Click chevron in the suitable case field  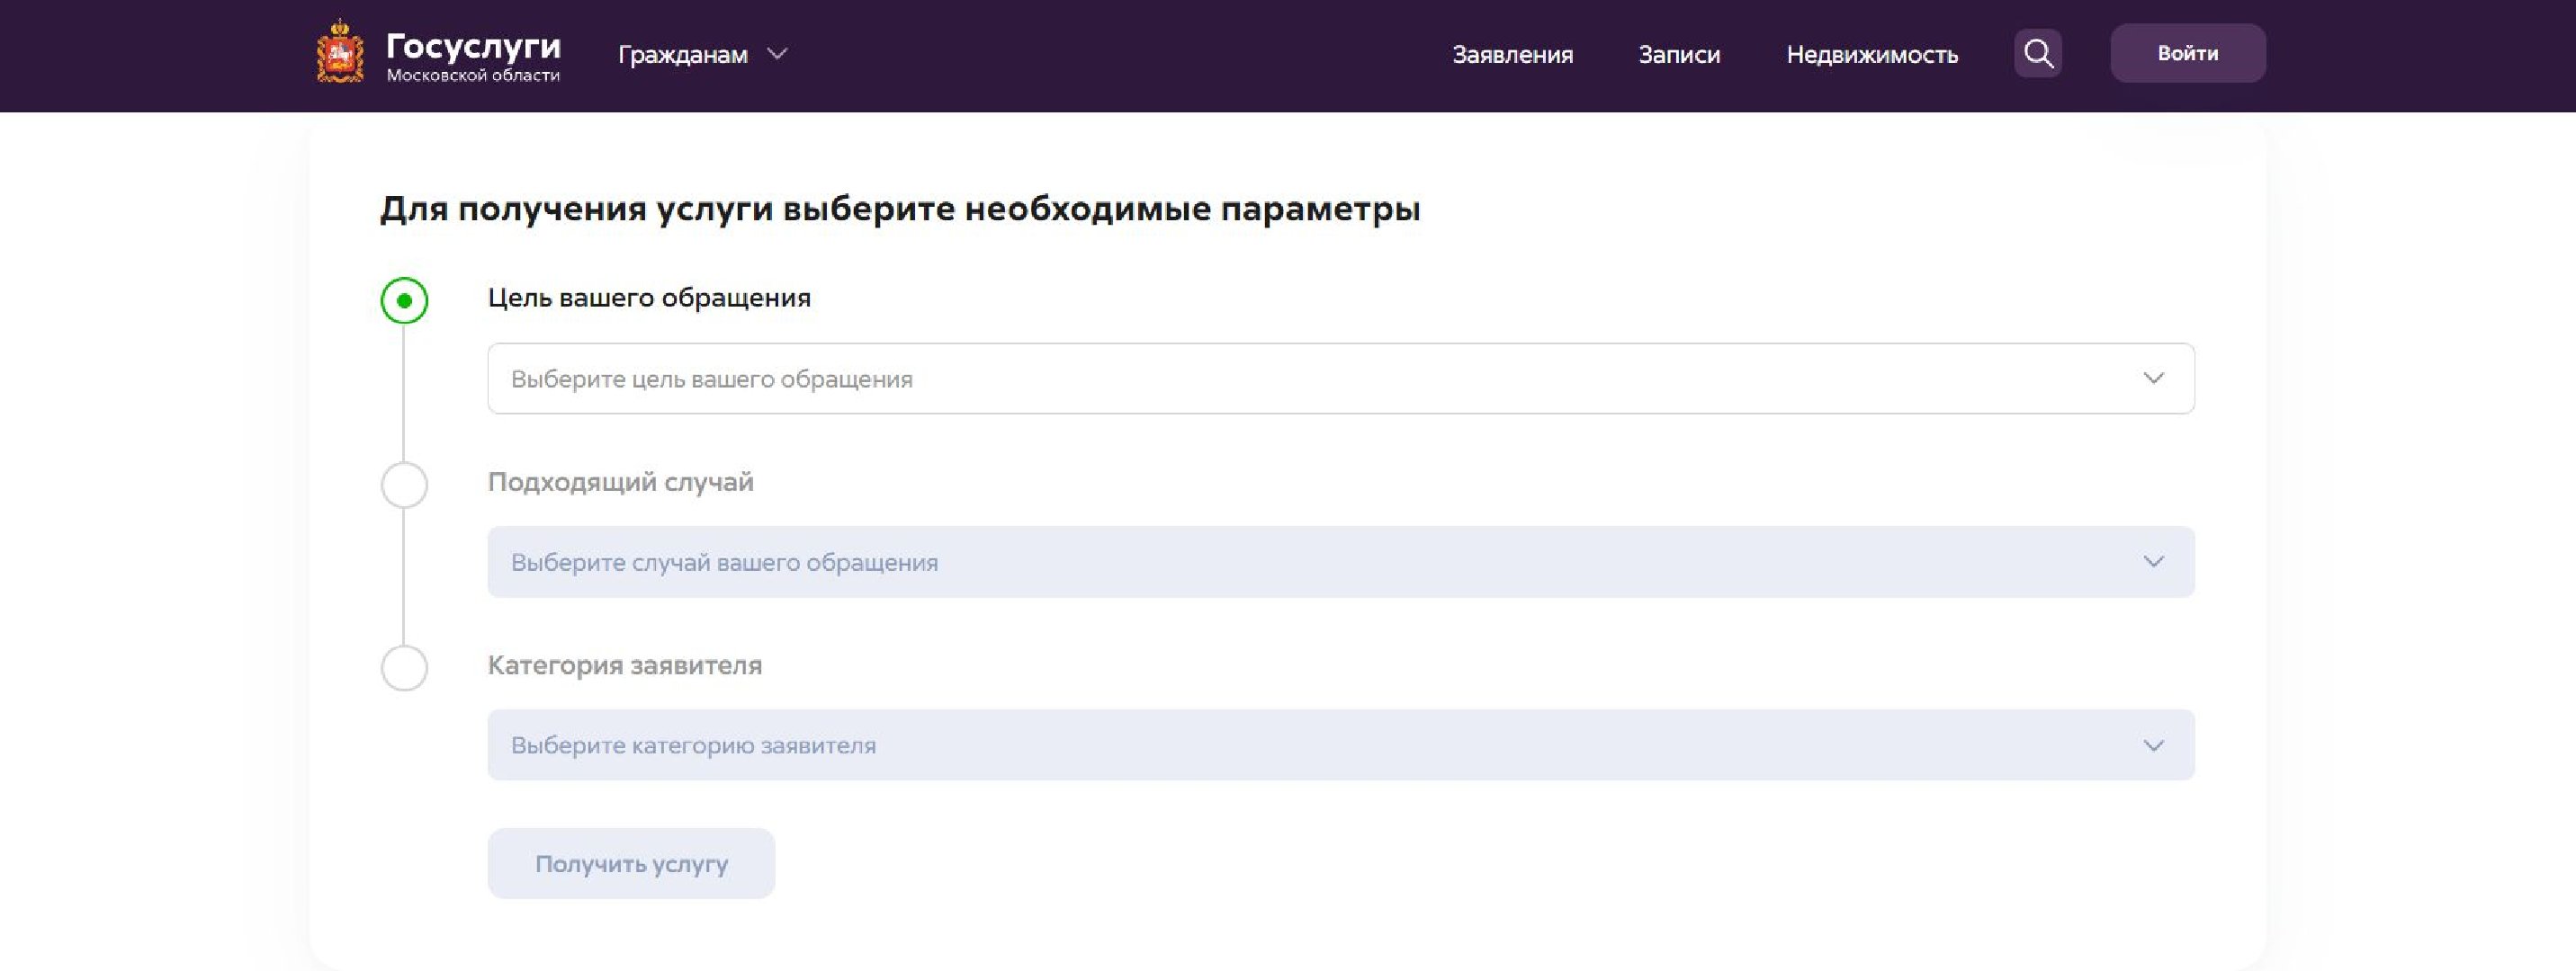(2153, 563)
